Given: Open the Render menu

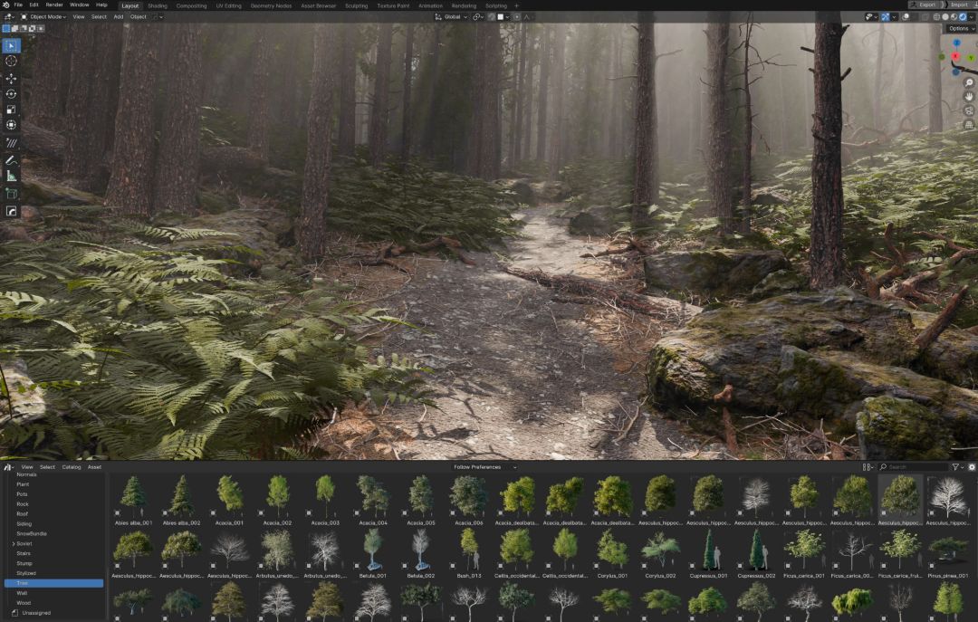Looking at the screenshot, I should [x=54, y=5].
